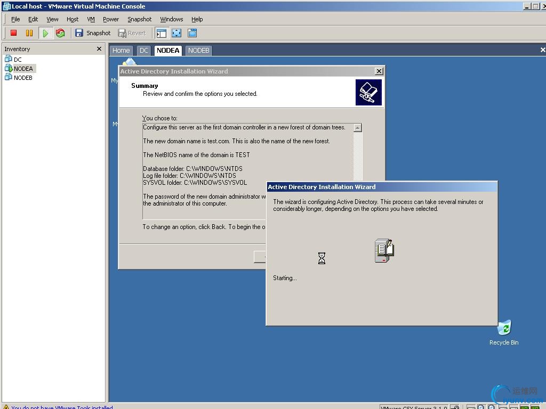
Task: Click the full screen mode icon
Action: pyautogui.click(x=176, y=33)
